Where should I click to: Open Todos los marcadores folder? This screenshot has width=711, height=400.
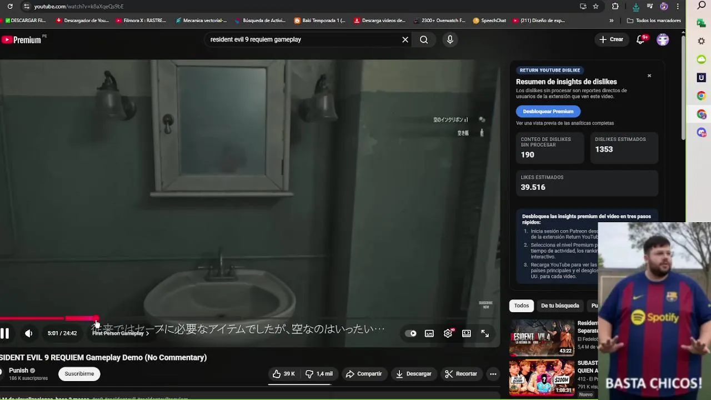pyautogui.click(x=653, y=21)
